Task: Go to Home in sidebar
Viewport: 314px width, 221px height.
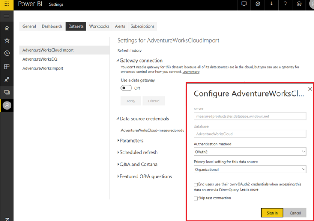Action: coord(7,28)
